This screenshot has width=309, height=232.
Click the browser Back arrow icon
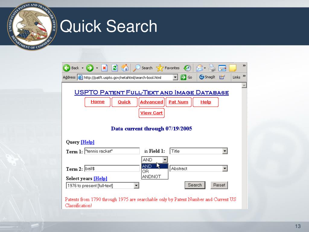67,68
